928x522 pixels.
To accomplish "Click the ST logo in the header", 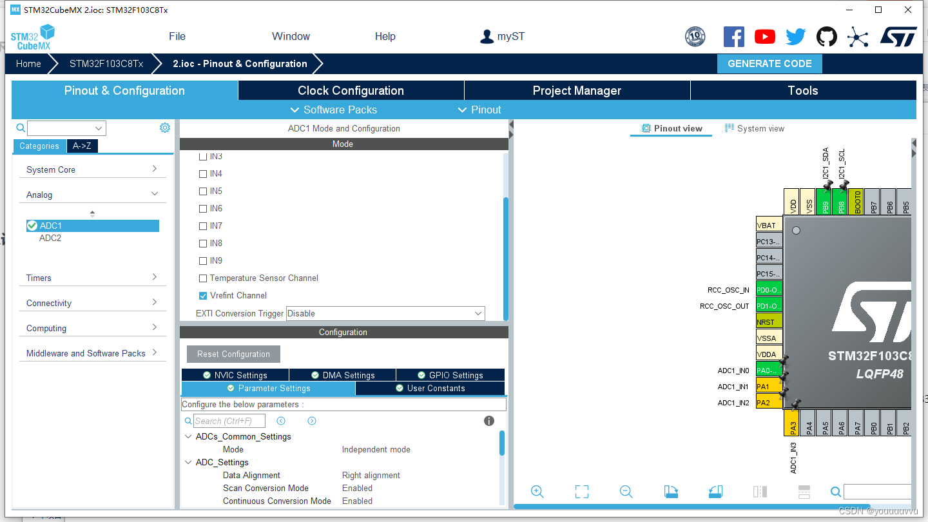I will click(x=898, y=37).
